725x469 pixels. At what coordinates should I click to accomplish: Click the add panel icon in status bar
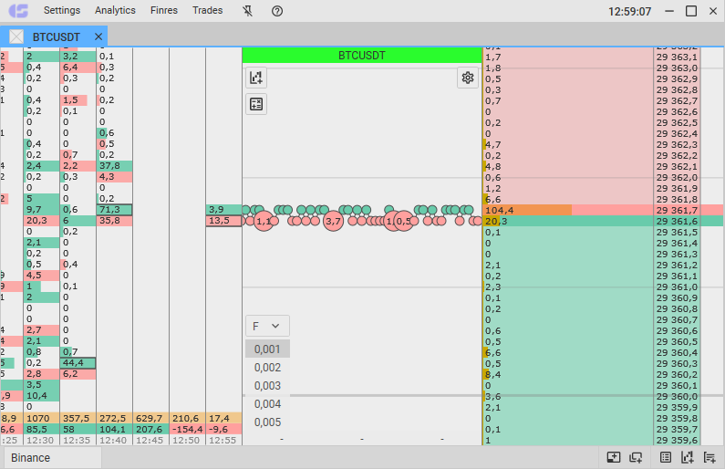click(x=613, y=457)
